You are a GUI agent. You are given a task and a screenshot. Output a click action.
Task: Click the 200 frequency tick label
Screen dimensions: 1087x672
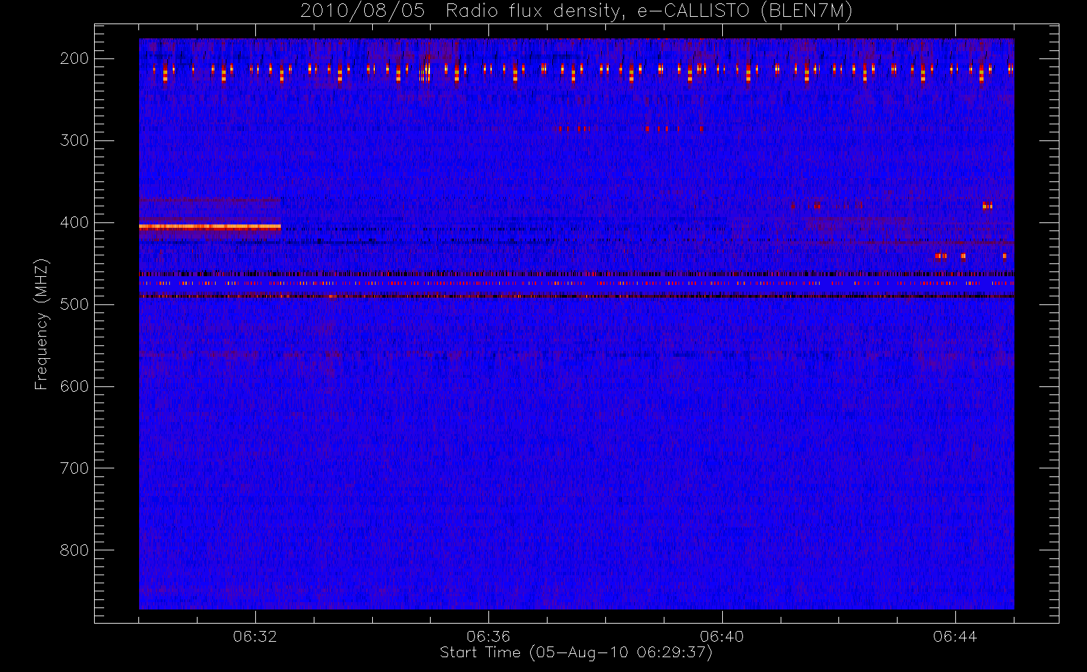tap(75, 58)
